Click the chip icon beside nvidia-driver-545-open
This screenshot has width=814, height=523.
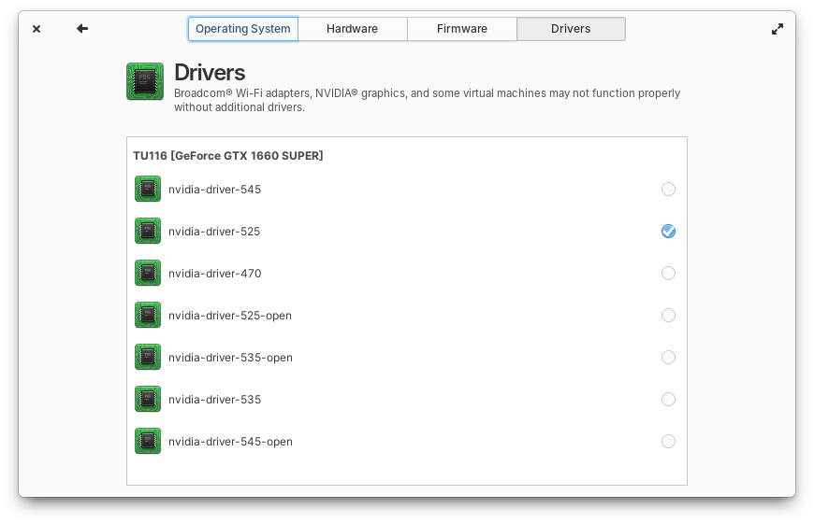[x=148, y=441]
